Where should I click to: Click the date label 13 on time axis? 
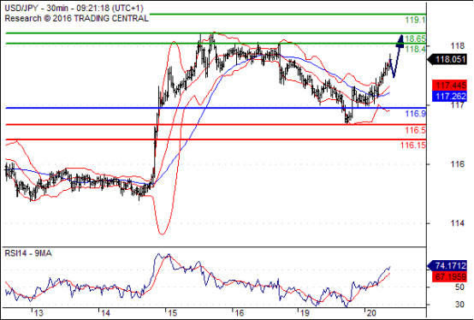coord(39,313)
